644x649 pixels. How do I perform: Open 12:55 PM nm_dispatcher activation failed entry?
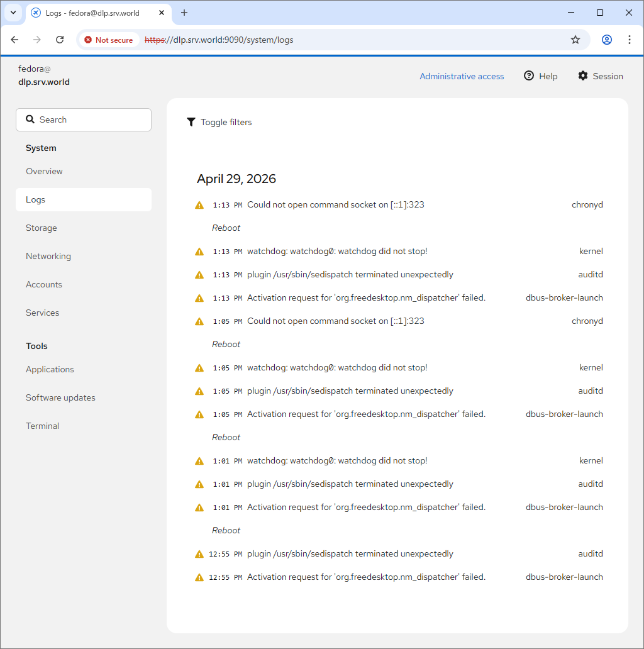coord(399,577)
